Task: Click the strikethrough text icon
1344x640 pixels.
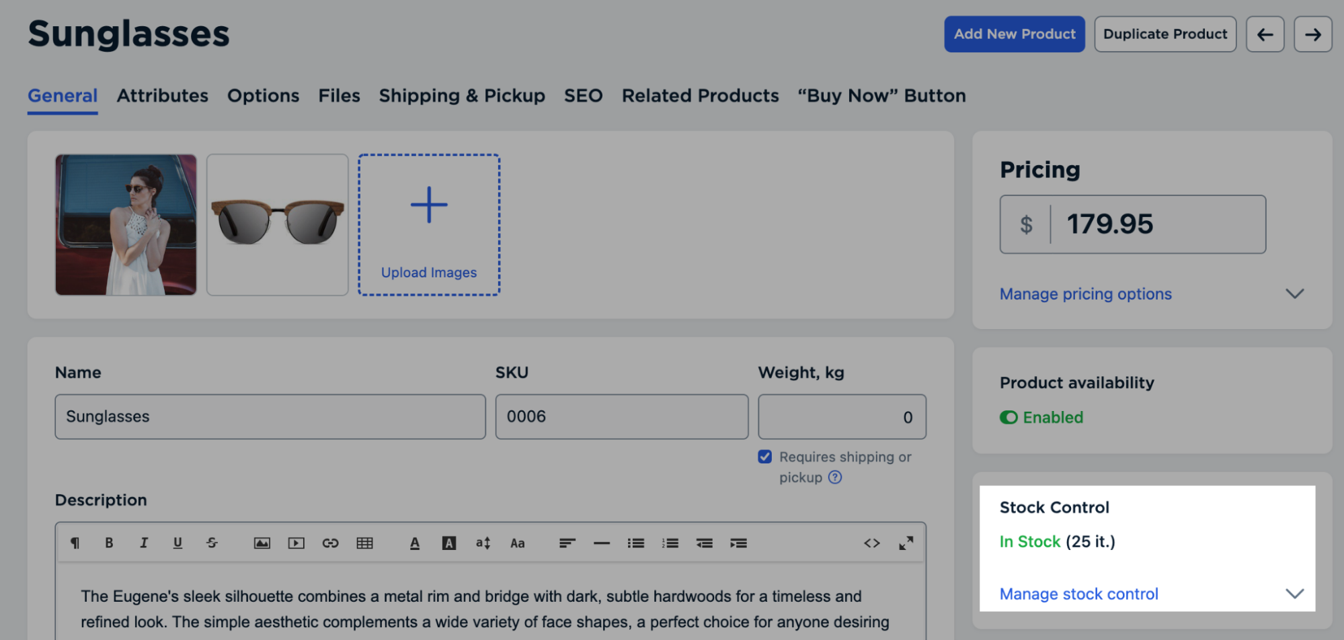Action: 212,543
